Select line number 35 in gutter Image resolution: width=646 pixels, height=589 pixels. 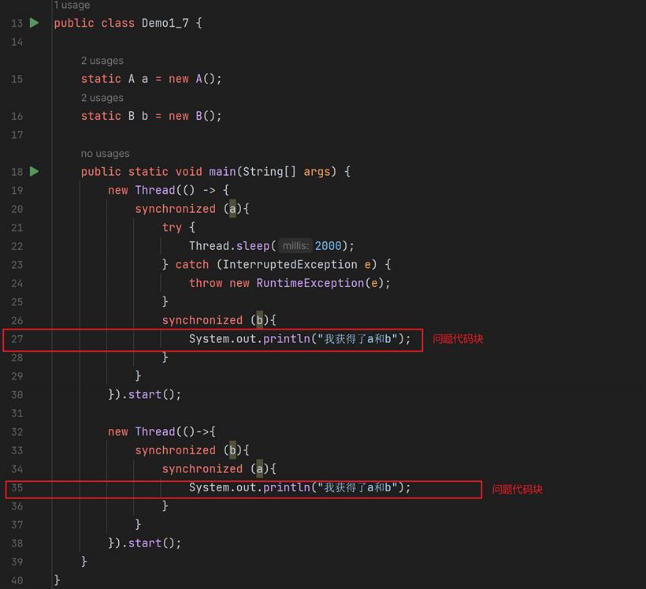point(17,487)
